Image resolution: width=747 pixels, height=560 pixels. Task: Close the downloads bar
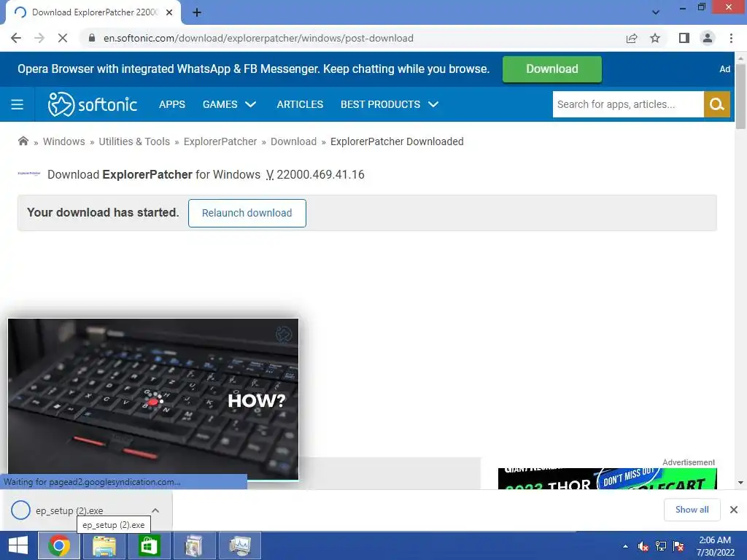734,510
